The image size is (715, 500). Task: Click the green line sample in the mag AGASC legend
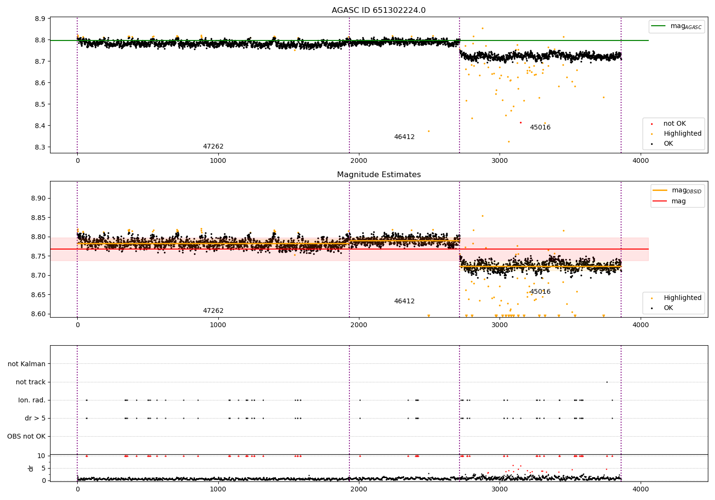659,26
